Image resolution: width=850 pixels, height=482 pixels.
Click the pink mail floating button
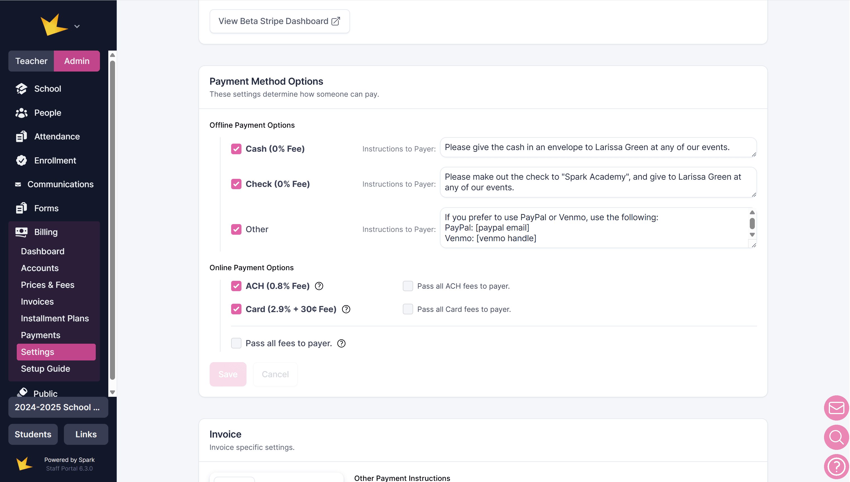click(836, 408)
